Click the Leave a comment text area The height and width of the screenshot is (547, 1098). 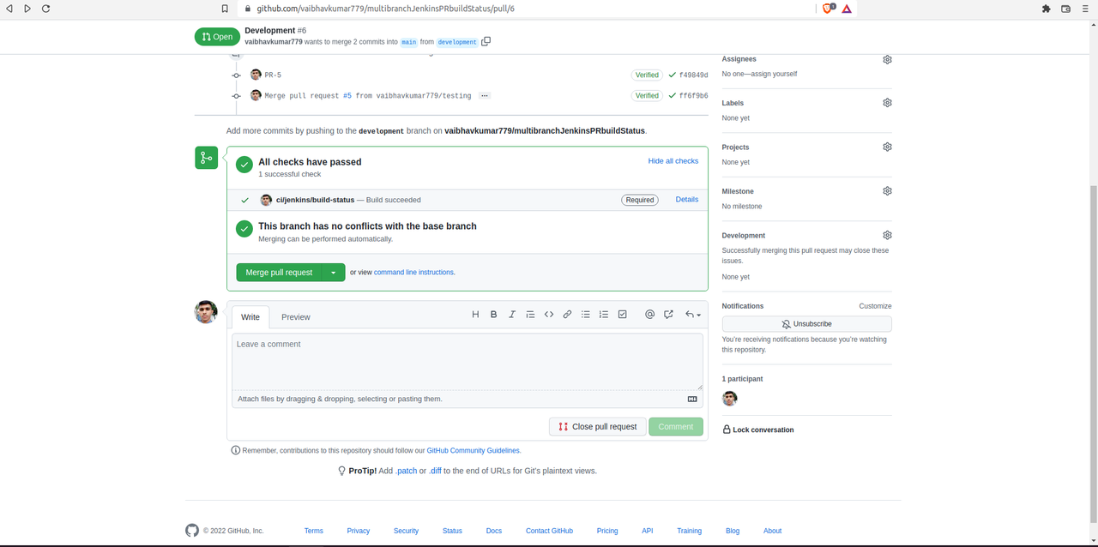(468, 362)
